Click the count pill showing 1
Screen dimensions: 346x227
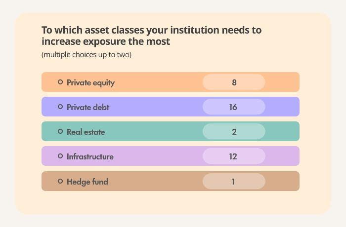point(234,181)
